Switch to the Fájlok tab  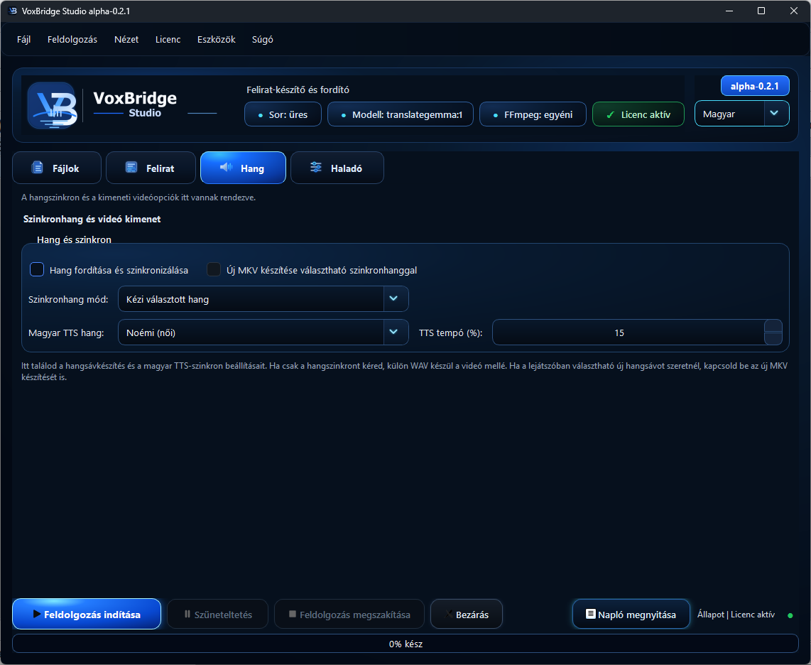click(x=57, y=168)
